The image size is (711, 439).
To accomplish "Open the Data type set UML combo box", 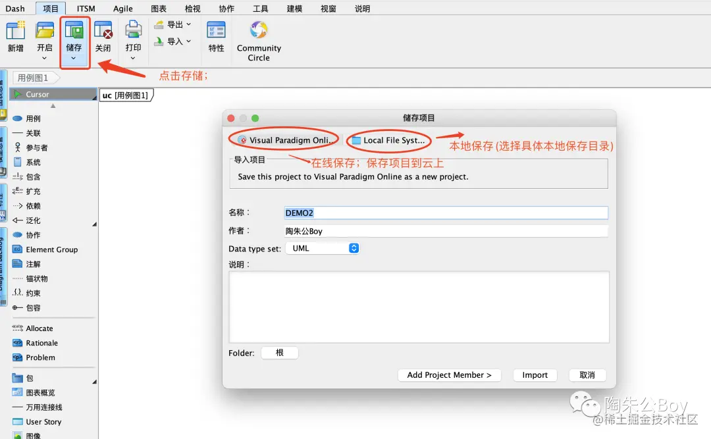I will tap(323, 248).
